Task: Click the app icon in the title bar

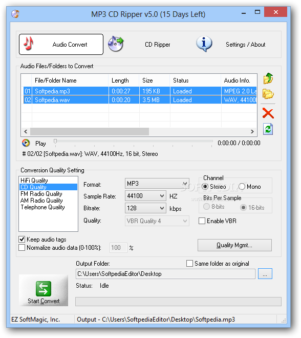Action: (15, 14)
